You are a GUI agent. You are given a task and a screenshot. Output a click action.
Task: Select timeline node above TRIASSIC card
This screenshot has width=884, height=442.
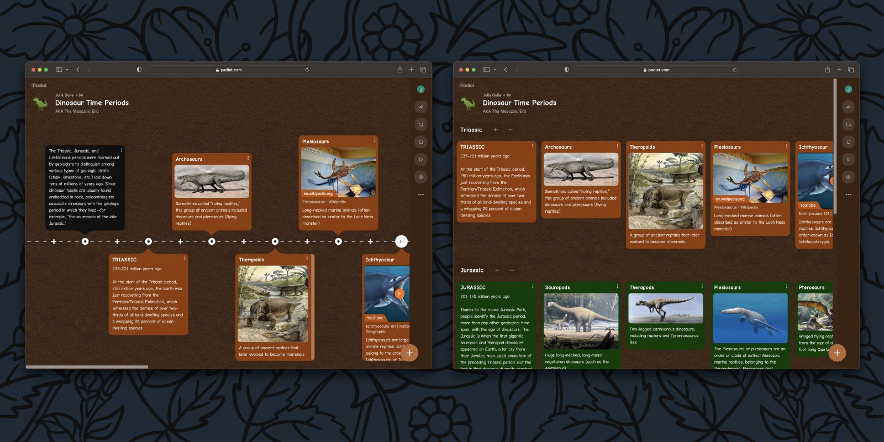tap(148, 241)
